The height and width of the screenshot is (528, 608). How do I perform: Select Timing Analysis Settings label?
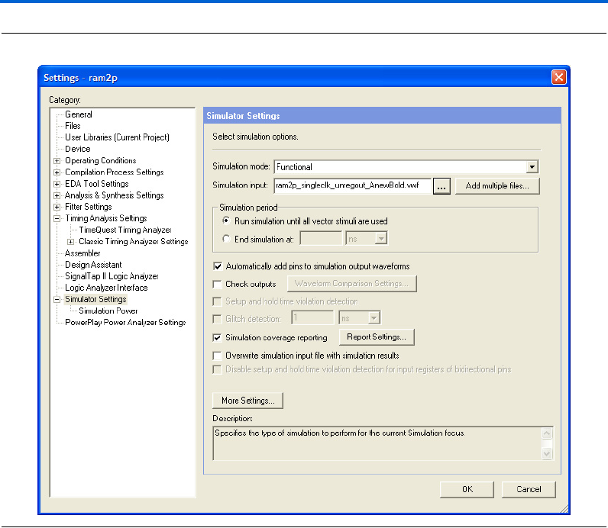coord(106,218)
